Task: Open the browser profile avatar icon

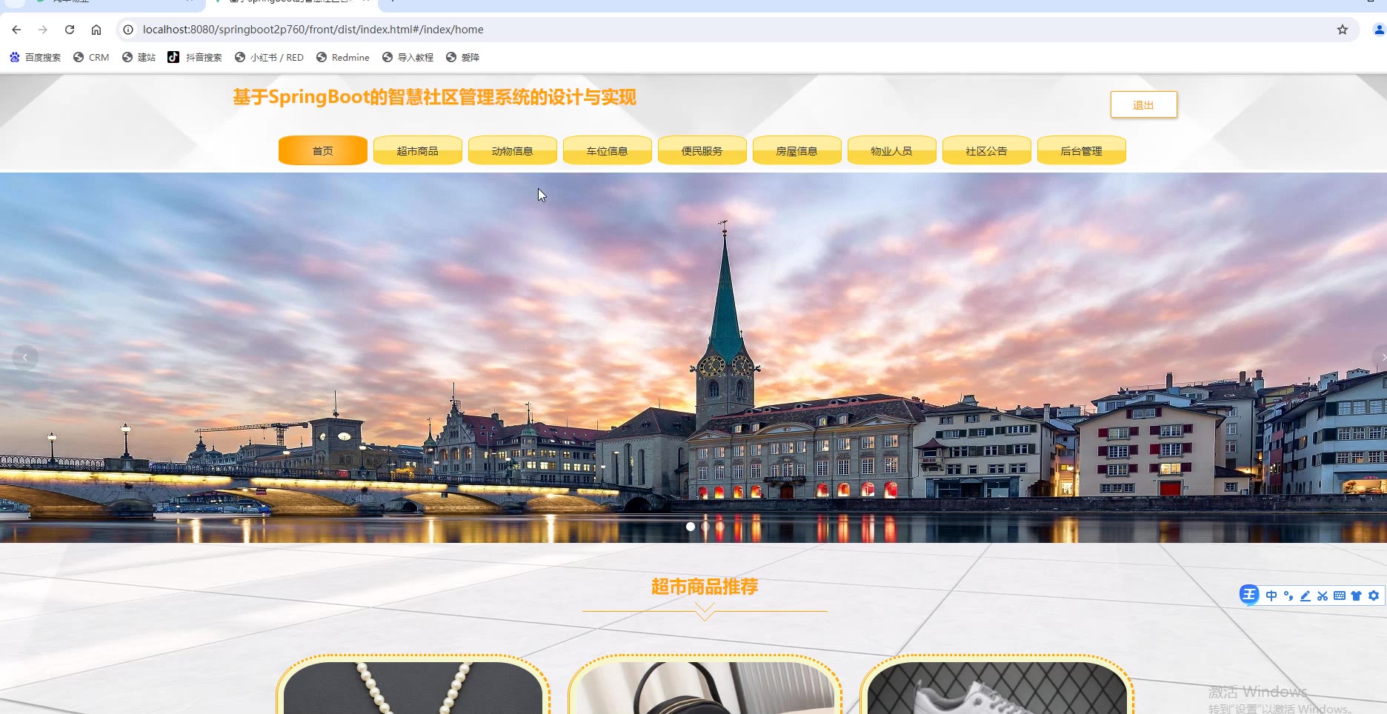Action: [x=1379, y=30]
